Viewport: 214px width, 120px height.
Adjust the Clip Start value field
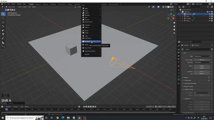tap(202, 71)
